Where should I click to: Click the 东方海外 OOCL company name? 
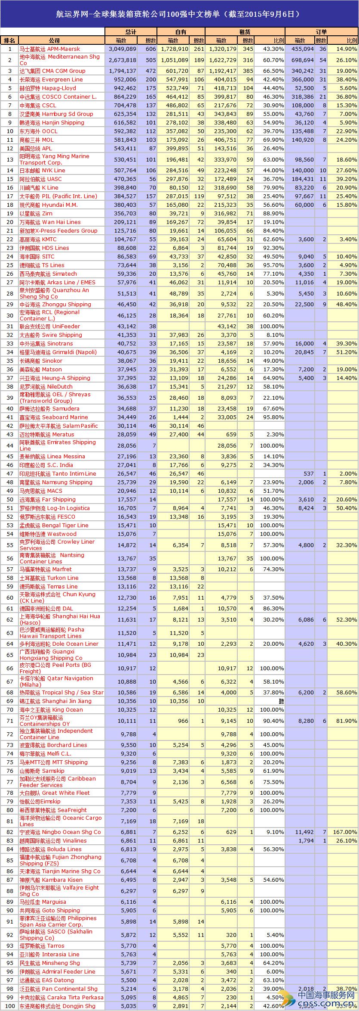(x=39, y=131)
